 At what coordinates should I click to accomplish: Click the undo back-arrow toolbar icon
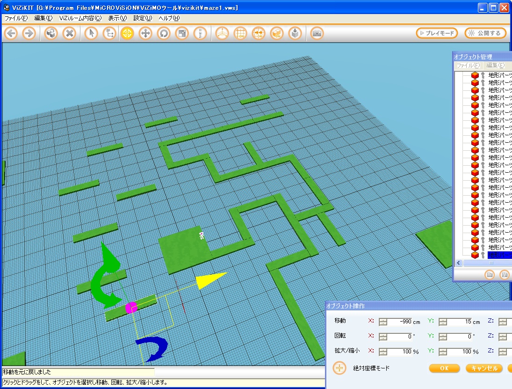[11, 33]
